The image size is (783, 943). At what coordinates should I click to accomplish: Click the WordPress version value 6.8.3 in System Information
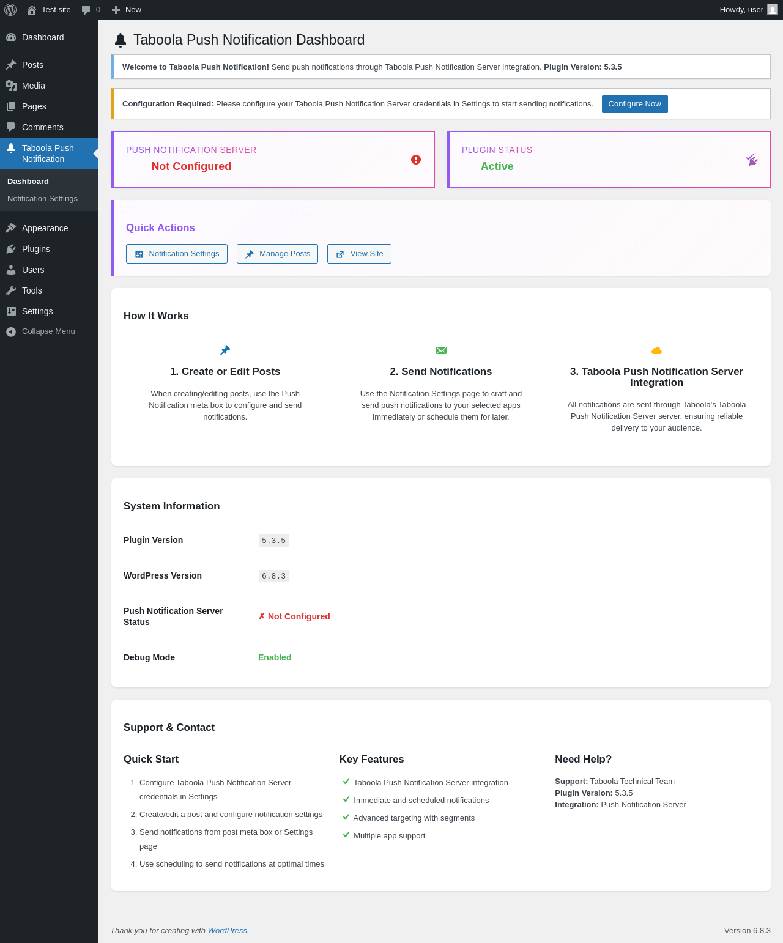click(x=273, y=576)
